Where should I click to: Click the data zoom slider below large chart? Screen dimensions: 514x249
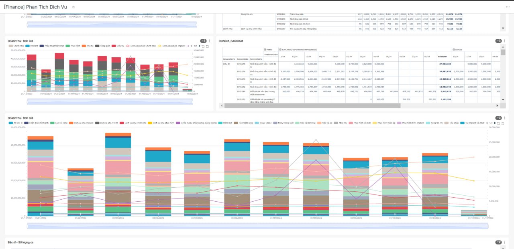[257, 226]
